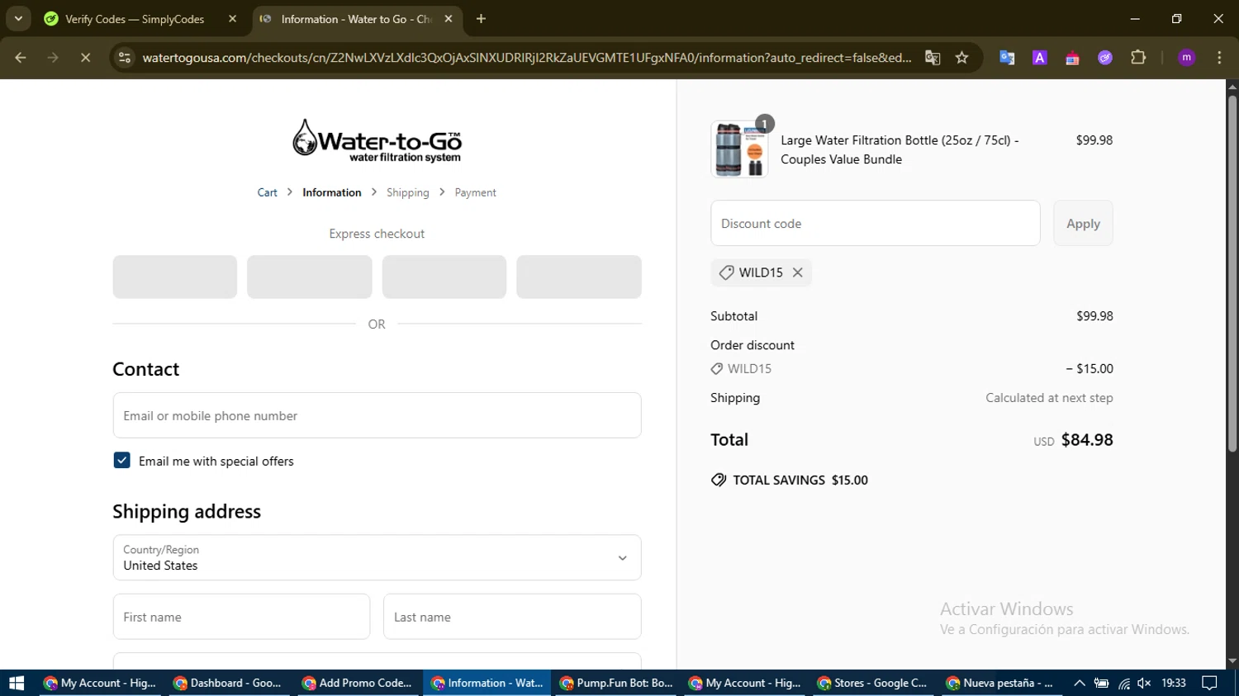Open the notifications center icon

pos(1210,683)
